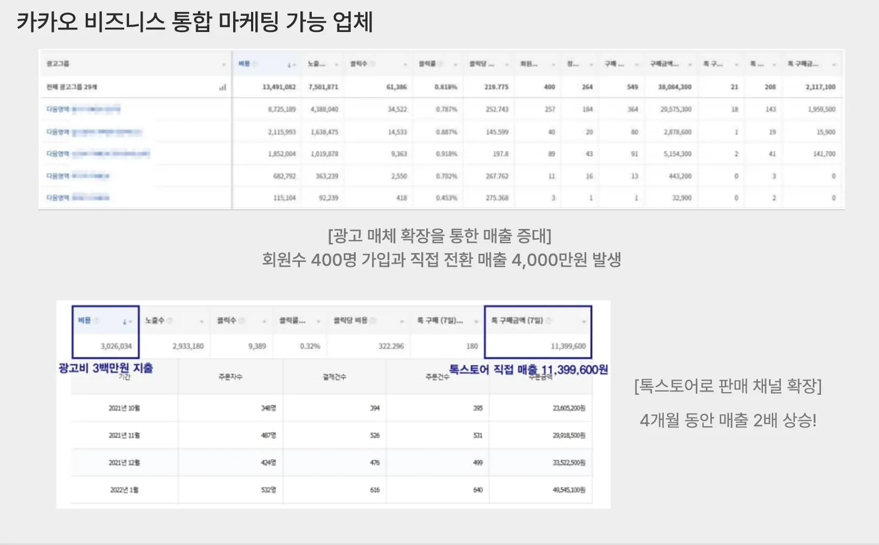
Task: Click the 1,959,500 cell
Action: [x=822, y=109]
